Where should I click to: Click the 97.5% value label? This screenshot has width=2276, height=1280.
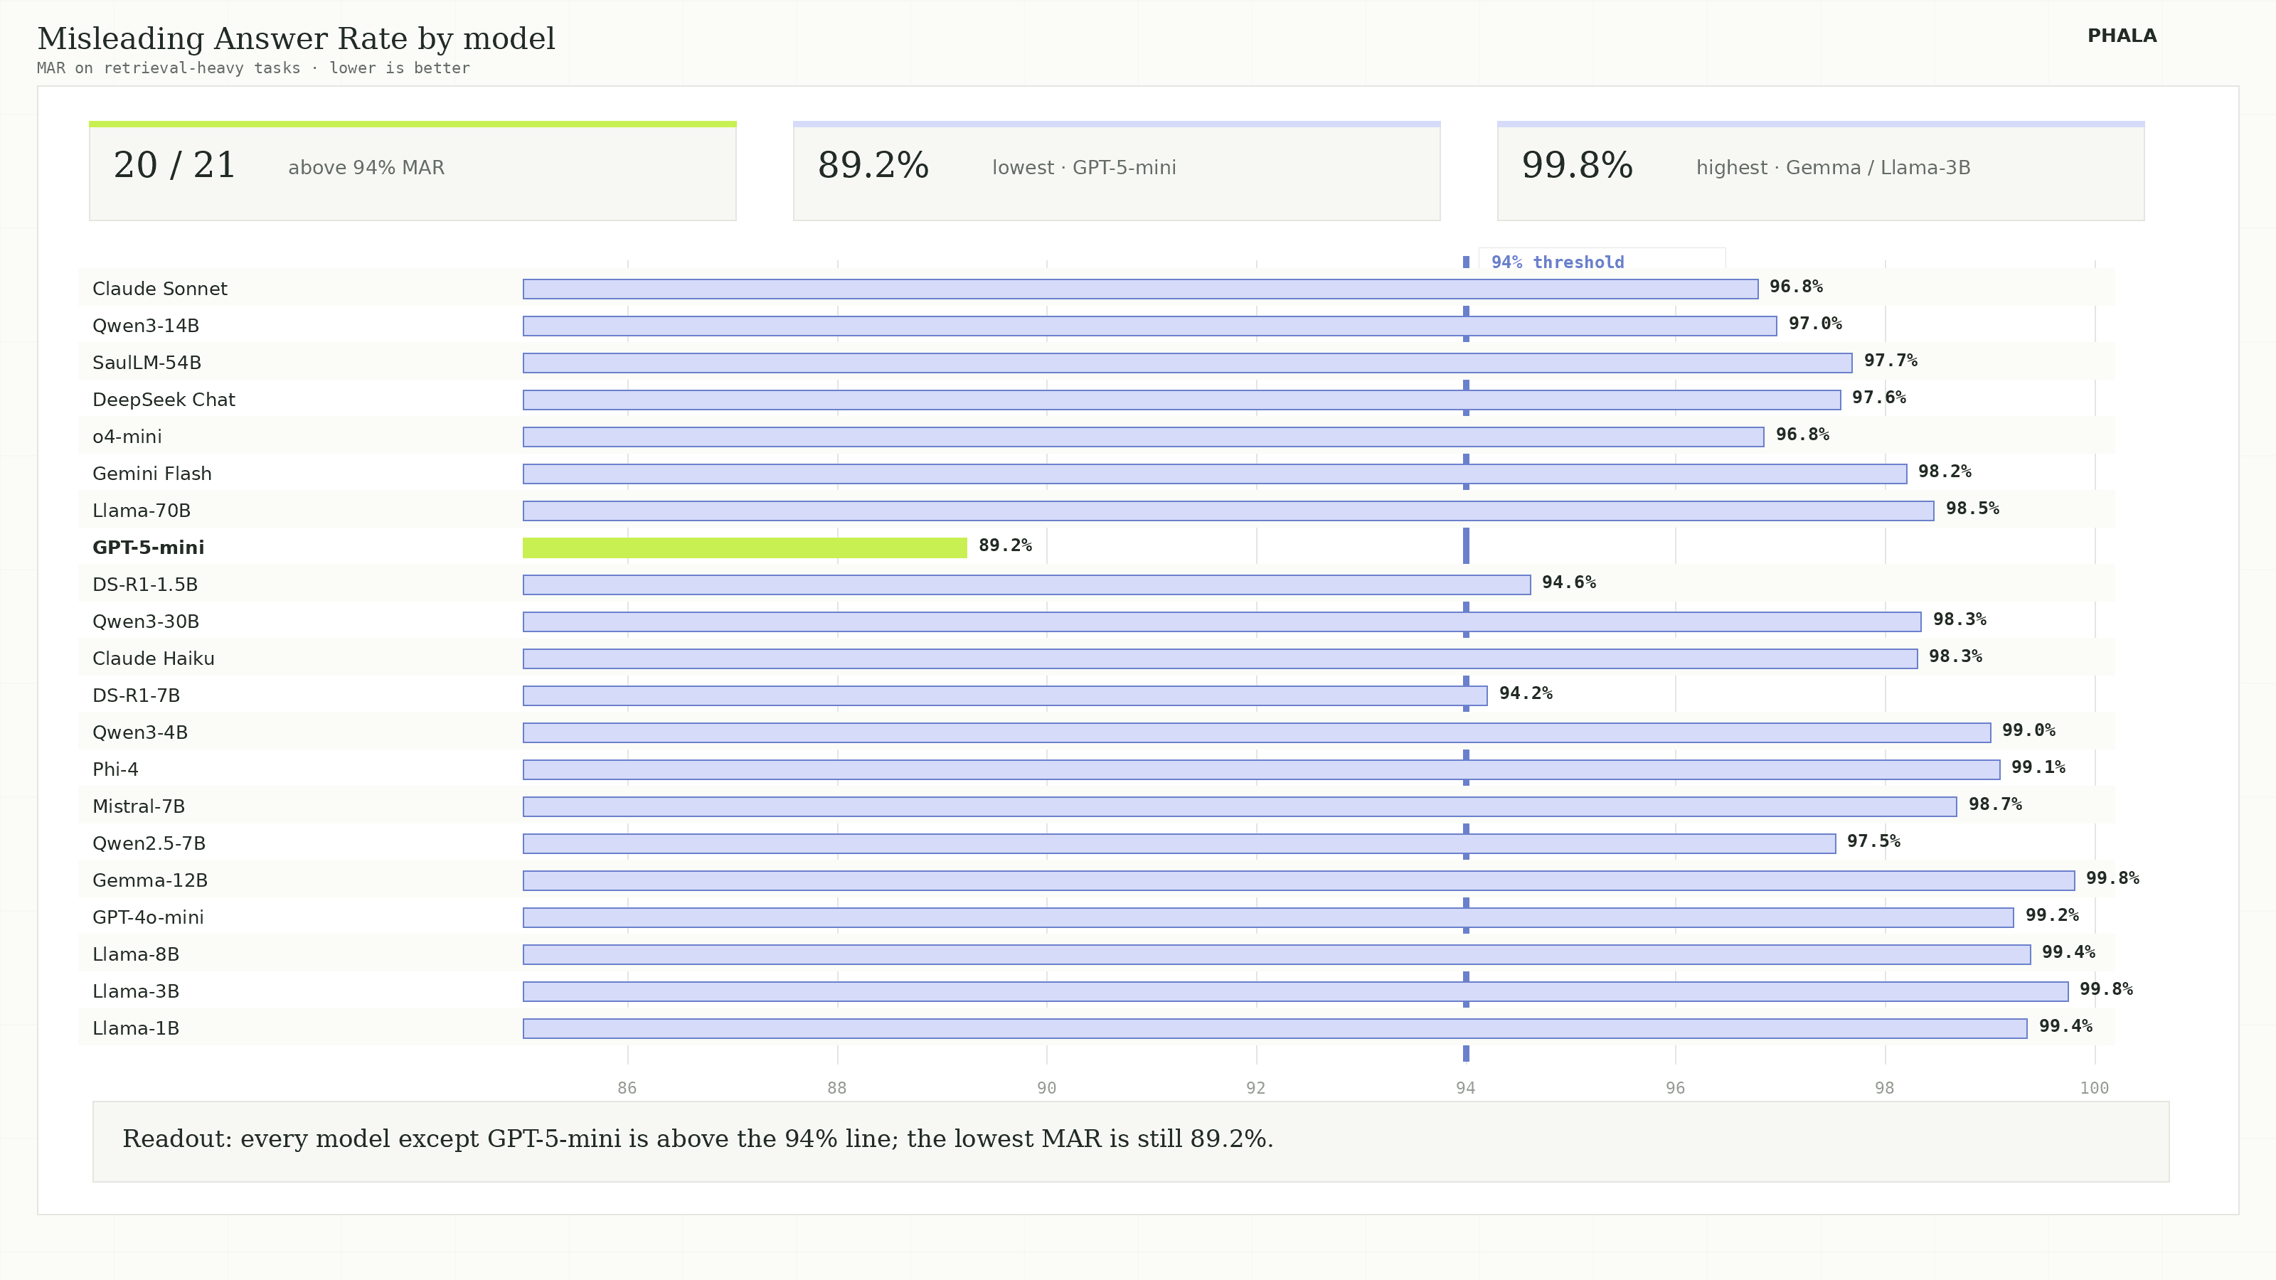[1873, 842]
